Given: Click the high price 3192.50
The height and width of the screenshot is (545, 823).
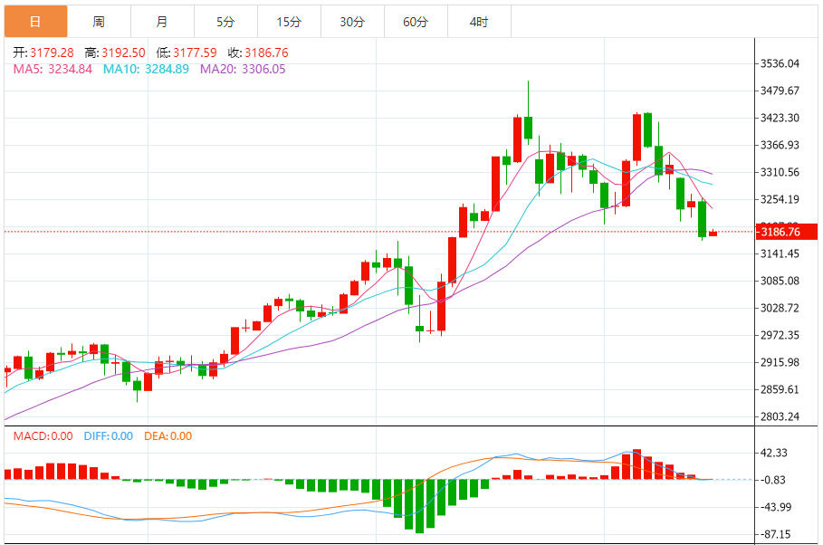Looking at the screenshot, I should [x=123, y=53].
